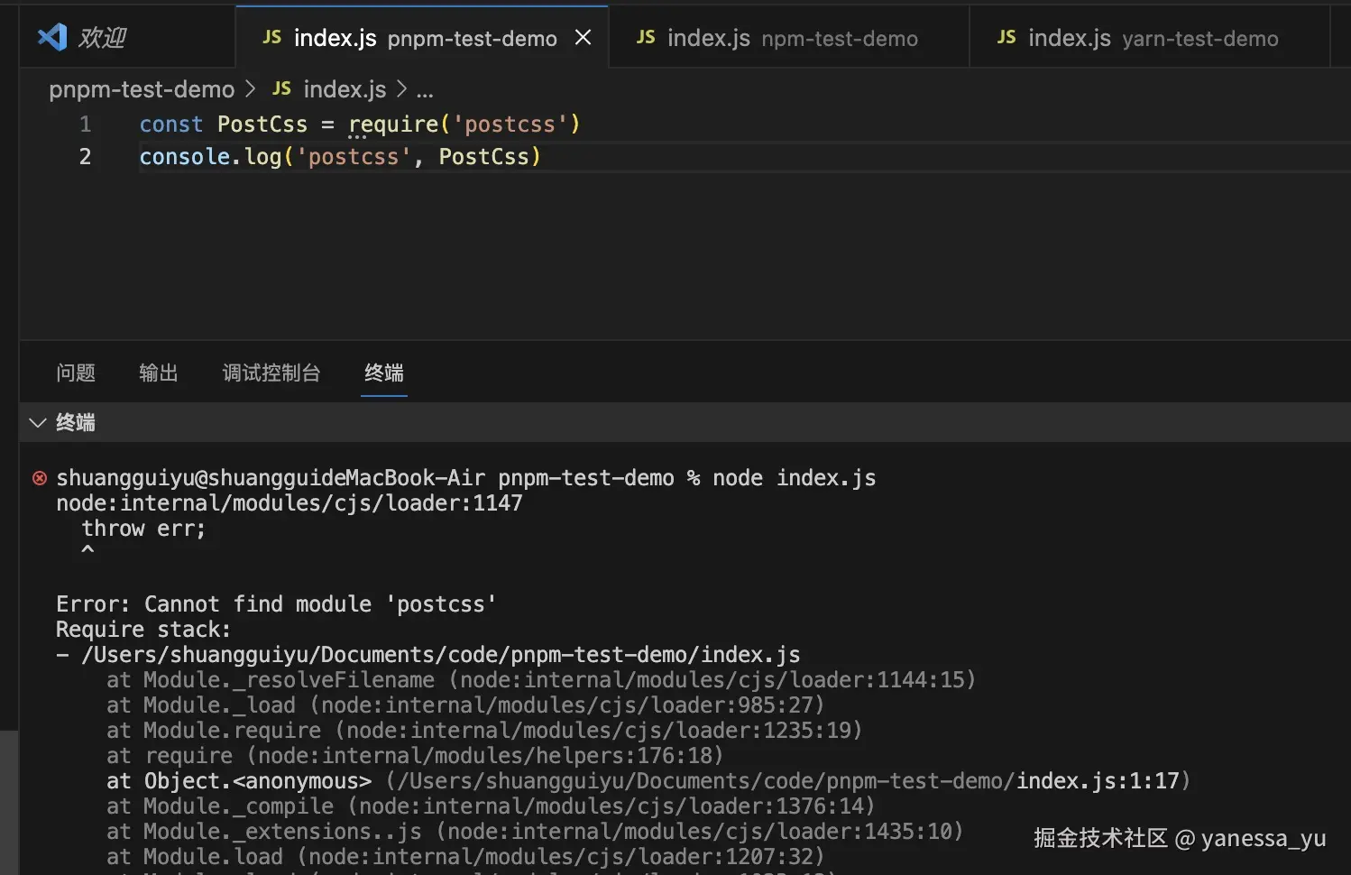Screen dimensions: 1351x875
Task: Click the Module._extensions..js stack trace line
Action: coord(535,832)
